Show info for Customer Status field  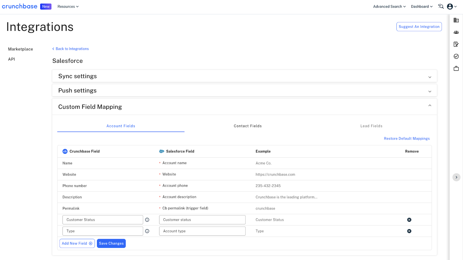click(x=147, y=220)
